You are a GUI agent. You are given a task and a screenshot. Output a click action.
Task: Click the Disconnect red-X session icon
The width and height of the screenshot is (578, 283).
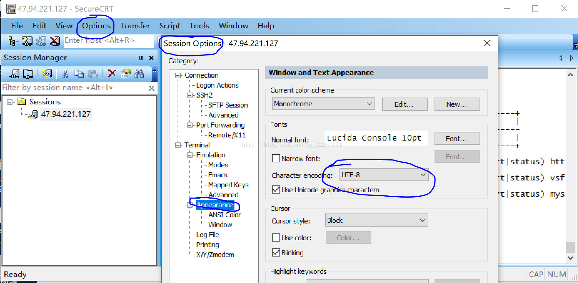55,41
